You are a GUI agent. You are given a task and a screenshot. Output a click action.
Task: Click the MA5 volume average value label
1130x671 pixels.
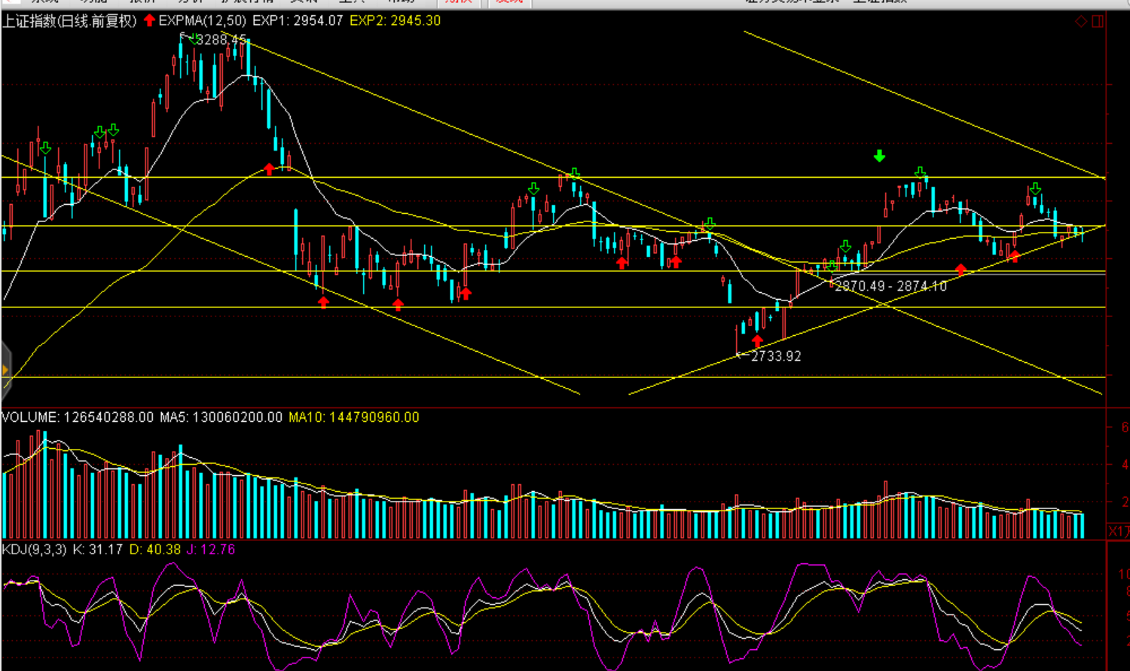[221, 417]
